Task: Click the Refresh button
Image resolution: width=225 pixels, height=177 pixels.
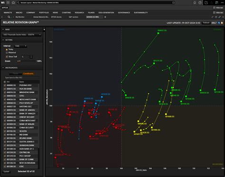Action: (x=206, y=23)
